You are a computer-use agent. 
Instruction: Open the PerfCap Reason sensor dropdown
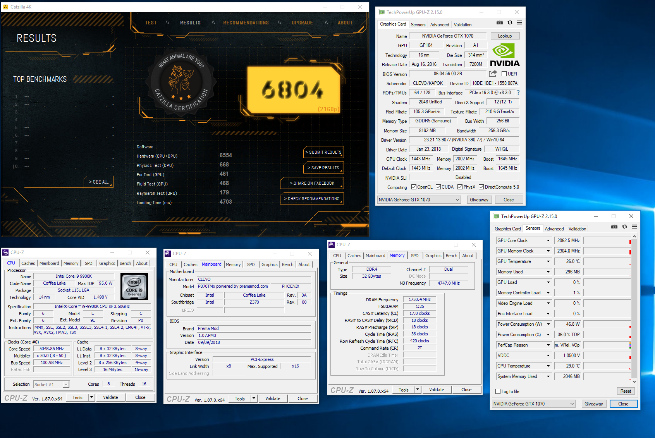(548, 345)
